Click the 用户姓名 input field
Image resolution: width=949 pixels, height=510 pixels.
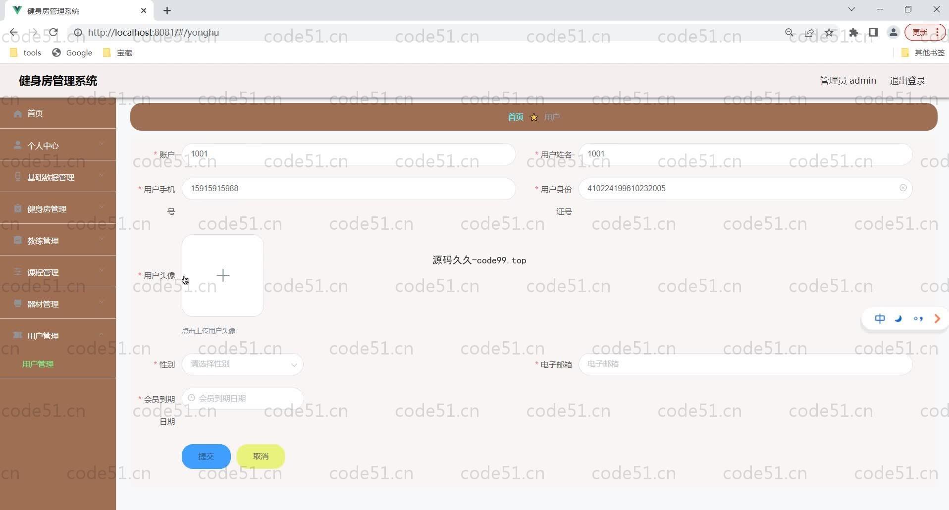tap(745, 154)
